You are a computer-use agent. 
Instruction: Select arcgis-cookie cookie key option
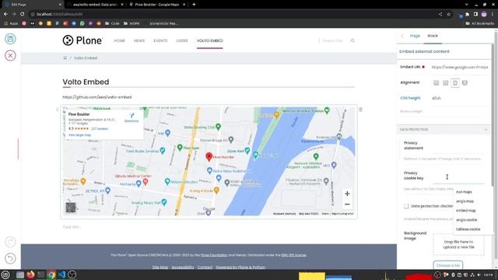(x=467, y=219)
